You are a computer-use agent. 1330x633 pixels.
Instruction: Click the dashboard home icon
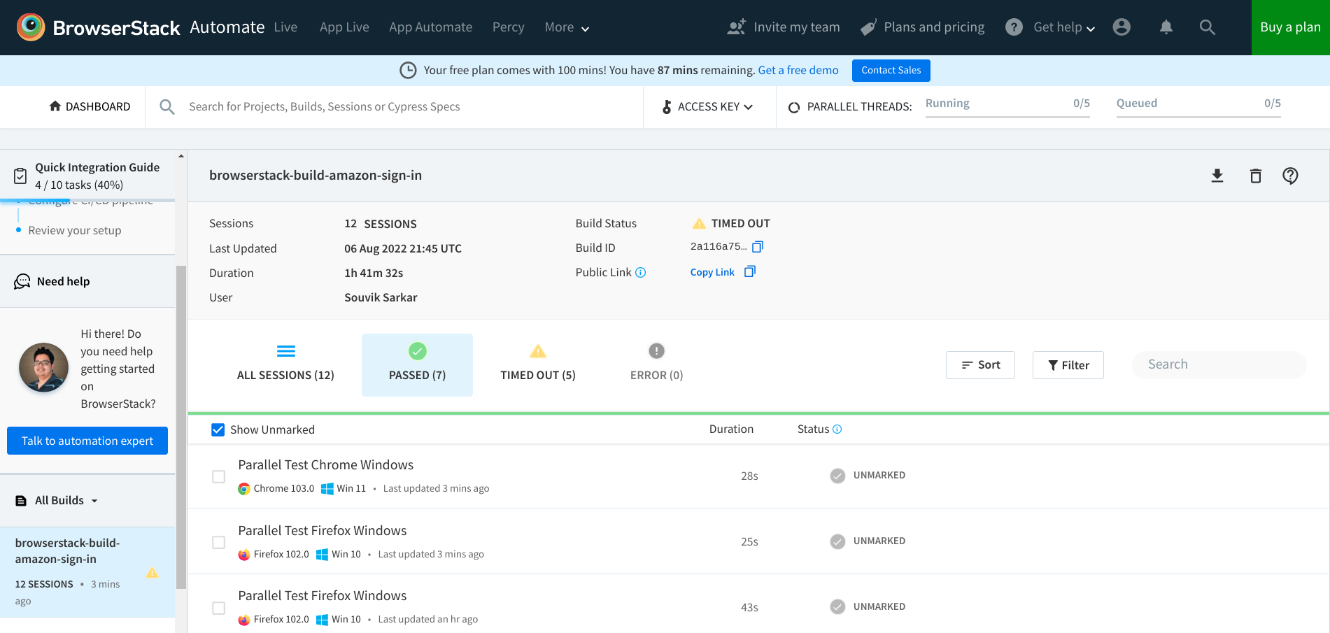[x=55, y=106]
